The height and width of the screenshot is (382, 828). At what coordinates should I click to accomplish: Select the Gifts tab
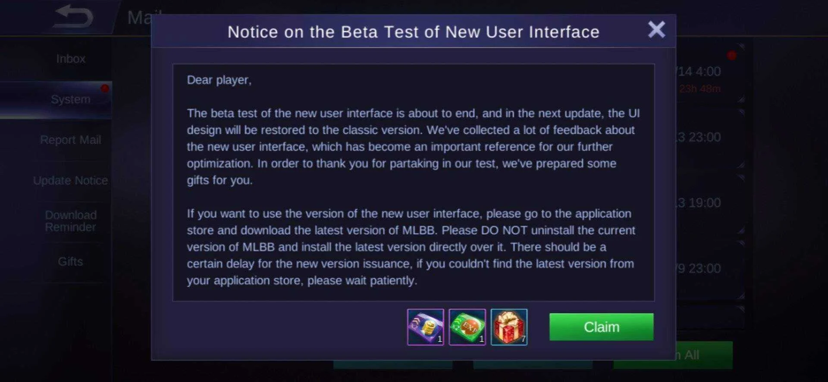pos(71,261)
